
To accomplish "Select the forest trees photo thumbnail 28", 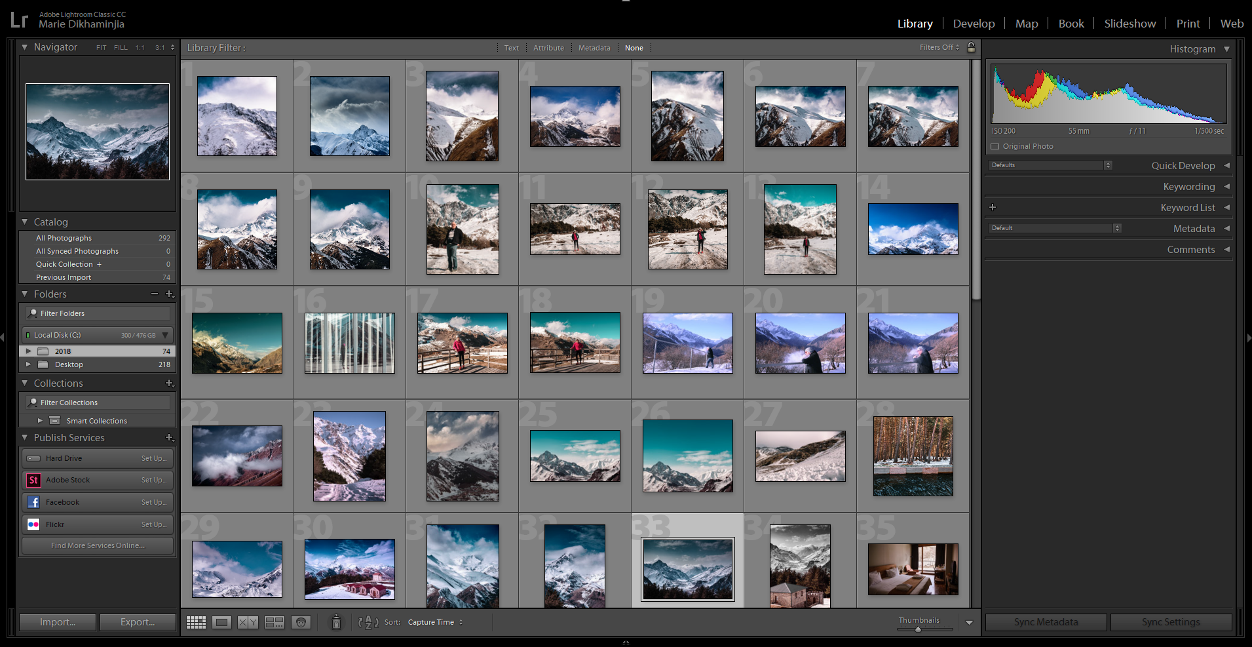I will (x=913, y=456).
